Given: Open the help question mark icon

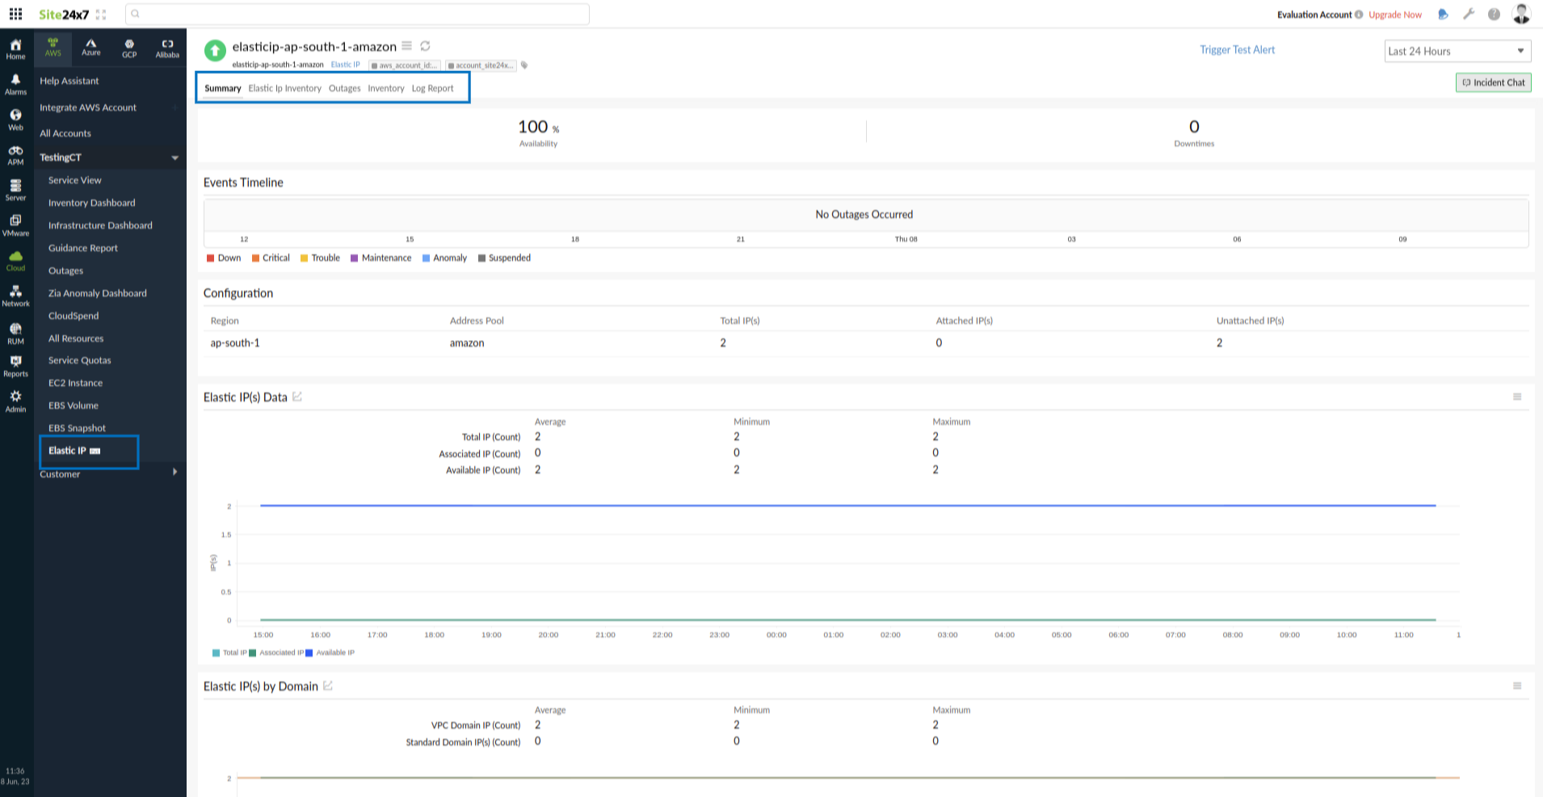Looking at the screenshot, I should point(1495,14).
